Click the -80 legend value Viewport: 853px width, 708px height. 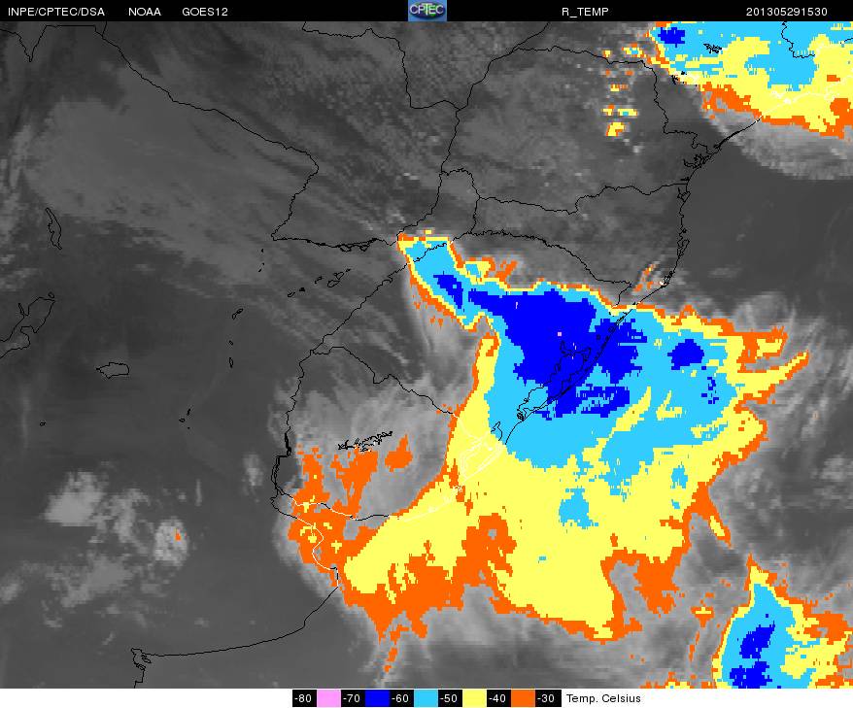pyautogui.click(x=304, y=698)
